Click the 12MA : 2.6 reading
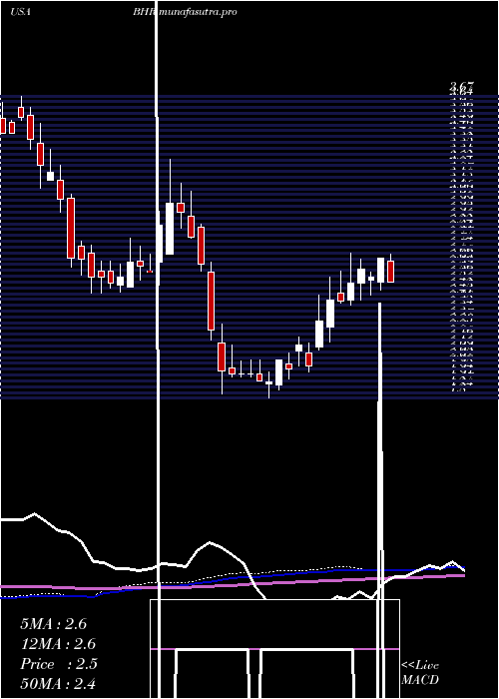Image resolution: width=499 pixels, height=699 pixels. [58, 644]
